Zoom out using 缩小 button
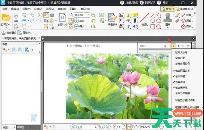This screenshot has height=130, width=204. pos(79,26)
